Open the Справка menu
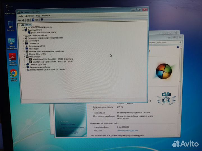 (x=46, y=16)
